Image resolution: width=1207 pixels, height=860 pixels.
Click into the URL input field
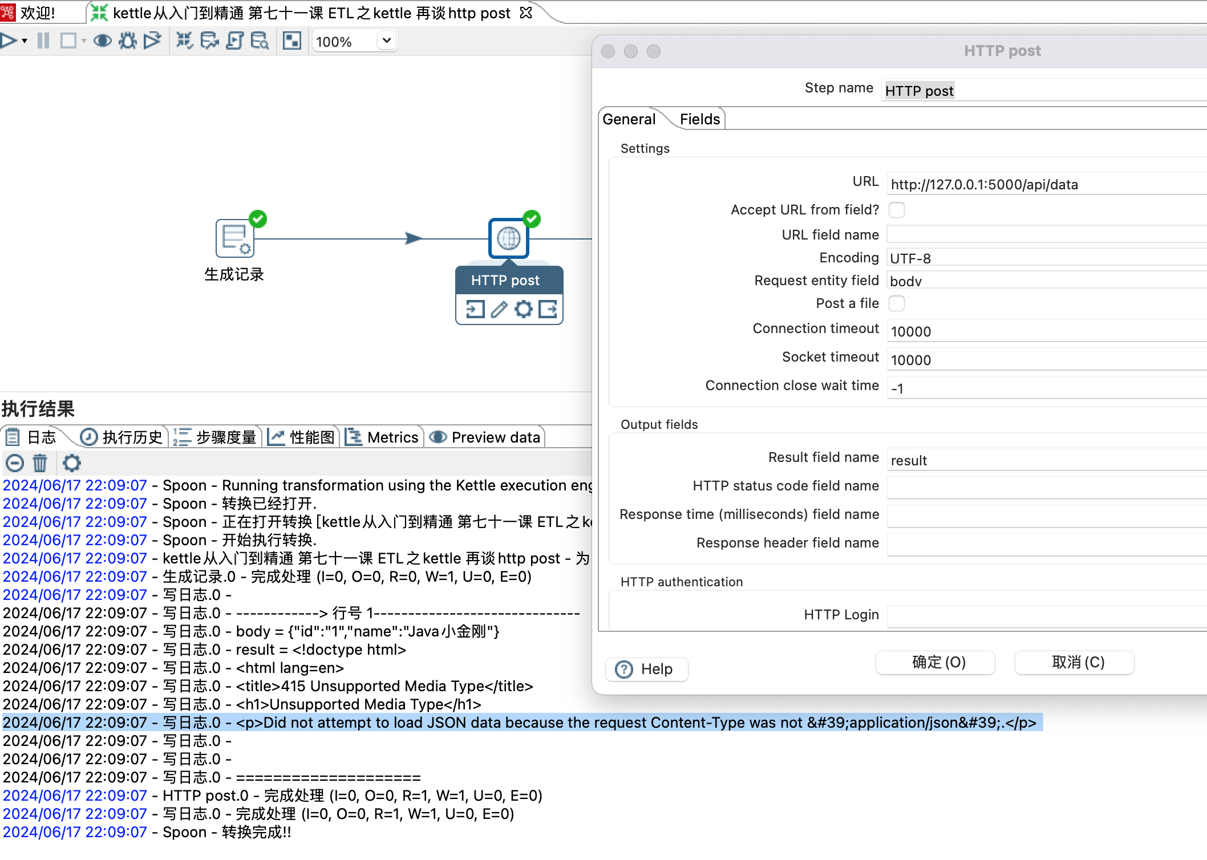1044,184
